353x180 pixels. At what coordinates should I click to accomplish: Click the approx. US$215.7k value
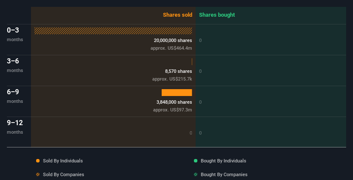(x=172, y=79)
